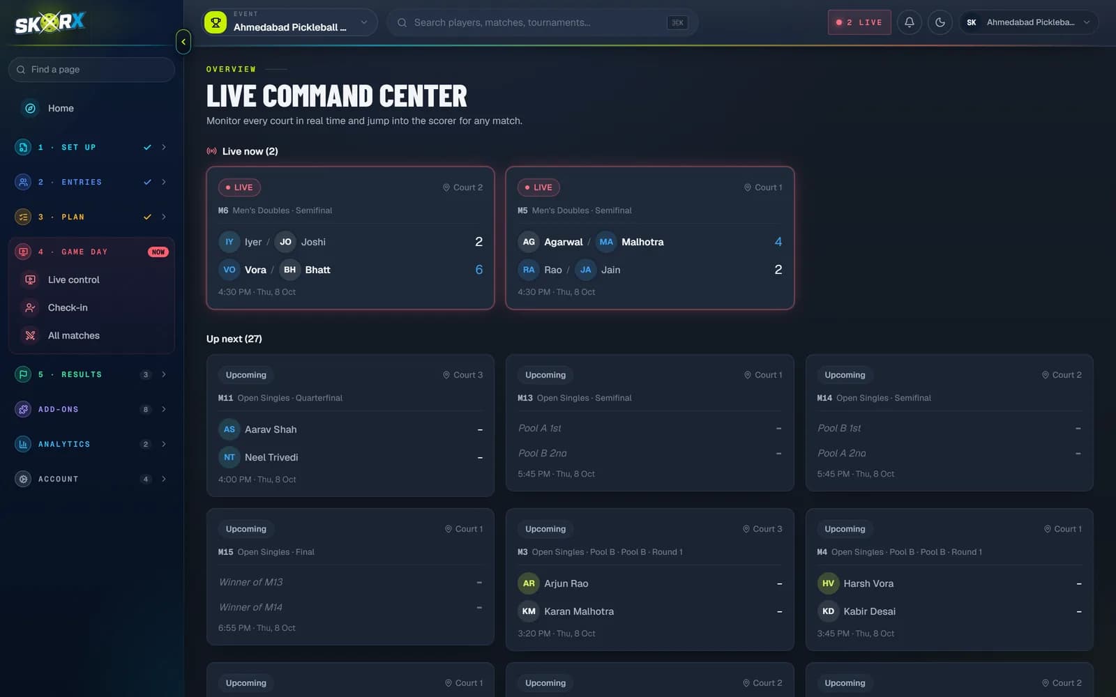Go to Home page
Image resolution: width=1116 pixels, height=697 pixels.
[x=91, y=108]
